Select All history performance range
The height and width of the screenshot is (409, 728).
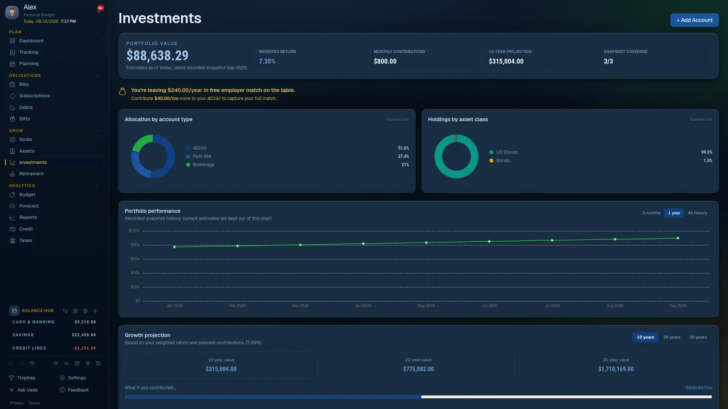click(697, 213)
